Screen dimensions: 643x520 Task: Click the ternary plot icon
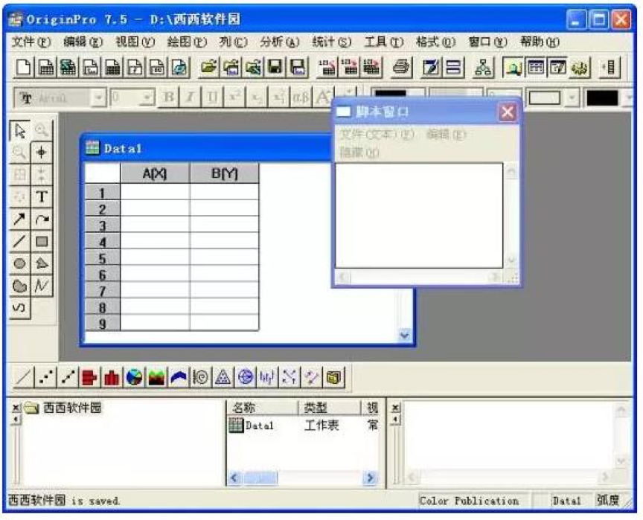click(223, 378)
